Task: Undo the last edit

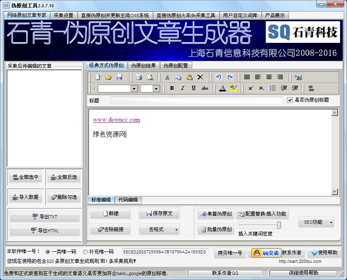Action: [x=219, y=77]
